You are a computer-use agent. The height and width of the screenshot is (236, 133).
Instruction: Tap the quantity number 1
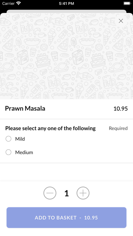point(66,193)
